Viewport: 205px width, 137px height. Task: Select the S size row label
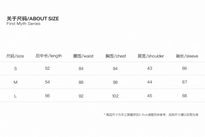click(x=15, y=68)
